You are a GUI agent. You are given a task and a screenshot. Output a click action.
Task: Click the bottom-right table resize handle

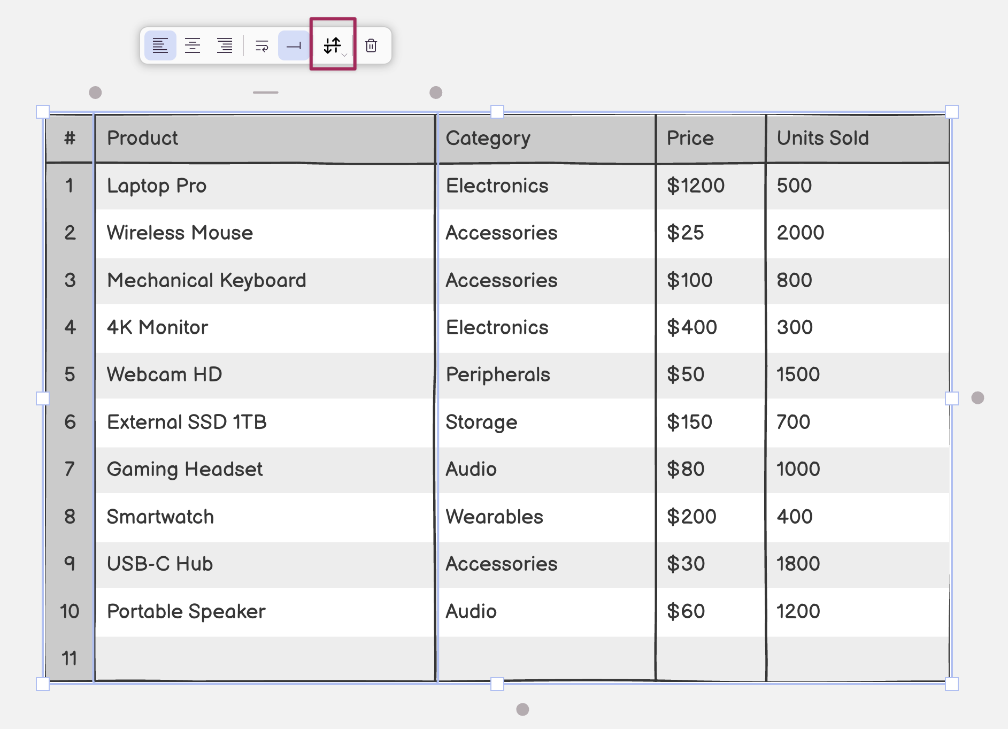pyautogui.click(x=952, y=684)
